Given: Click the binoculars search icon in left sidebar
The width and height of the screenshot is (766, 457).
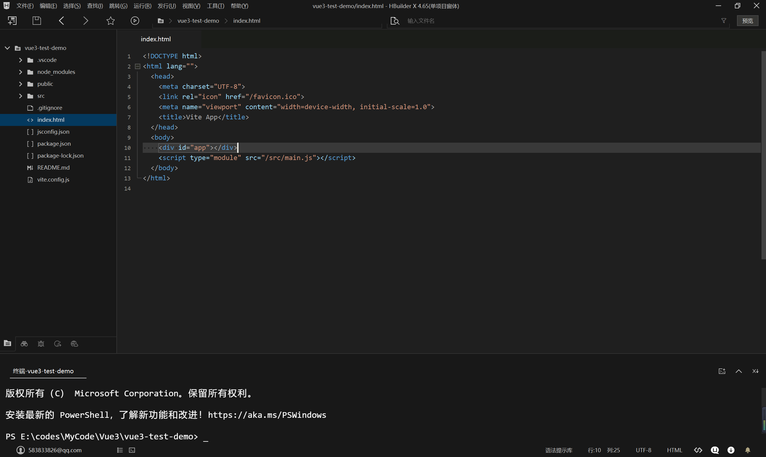Looking at the screenshot, I should [x=24, y=344].
